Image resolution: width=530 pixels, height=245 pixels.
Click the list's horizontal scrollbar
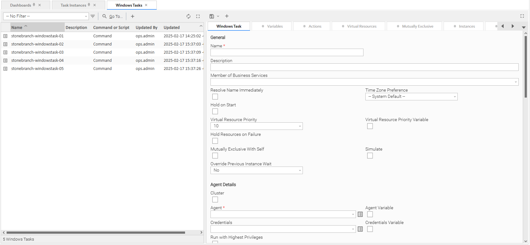(x=96, y=232)
